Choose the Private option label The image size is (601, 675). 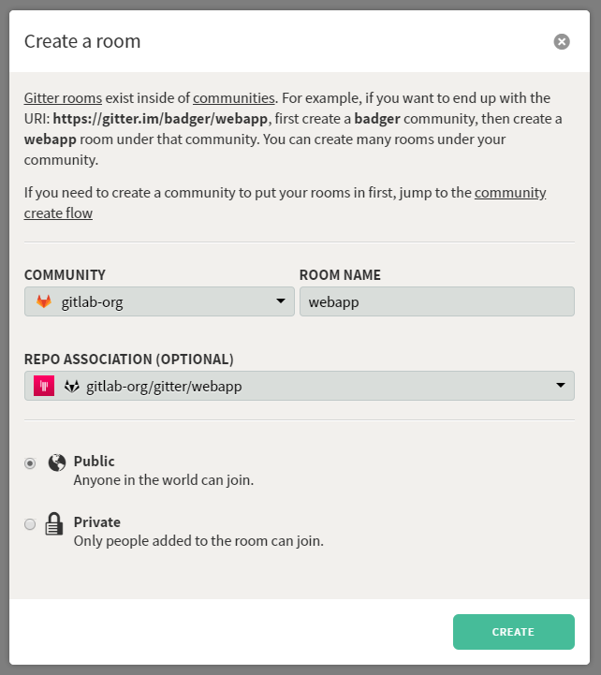[96, 521]
